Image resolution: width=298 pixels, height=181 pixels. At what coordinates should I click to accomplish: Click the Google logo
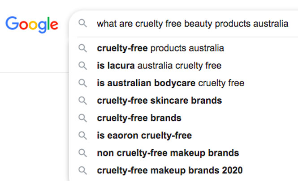tap(32, 25)
